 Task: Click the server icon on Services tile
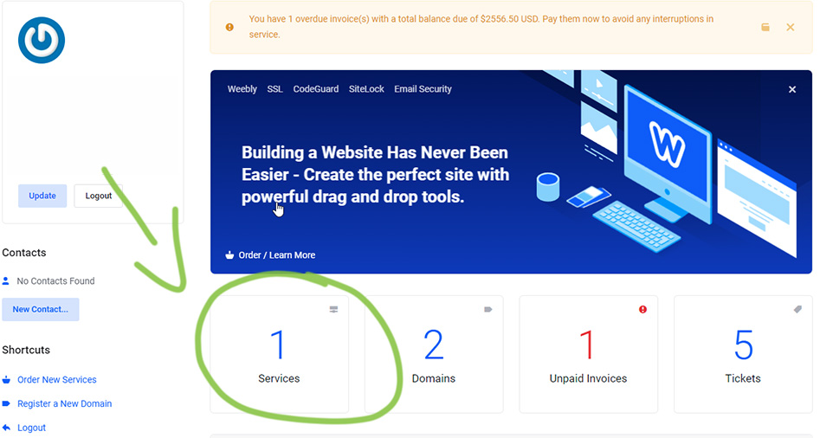coord(333,309)
